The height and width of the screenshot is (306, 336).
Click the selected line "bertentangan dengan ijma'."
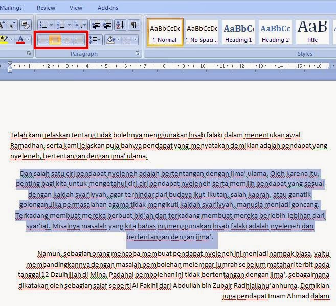point(169,237)
